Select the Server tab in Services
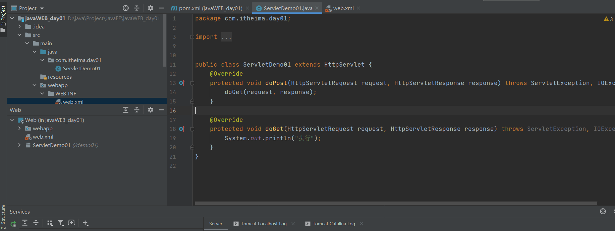 (x=216, y=224)
